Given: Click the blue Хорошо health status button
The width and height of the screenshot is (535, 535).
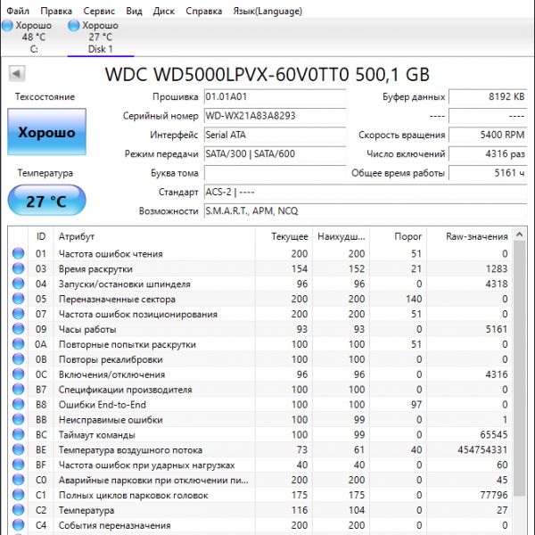Looking at the screenshot, I should click(x=46, y=132).
